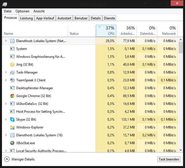This screenshot has width=185, height=168.
Task: Click the '23,8 MB' memory value
Action: click(x=129, y=80)
